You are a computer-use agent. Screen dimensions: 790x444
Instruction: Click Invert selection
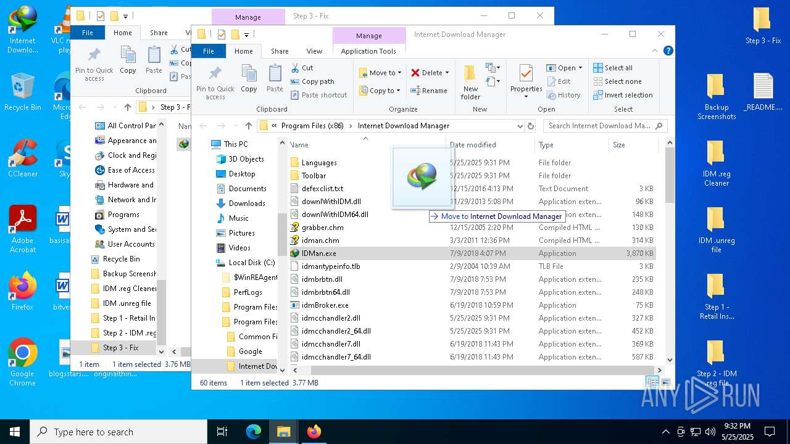pyautogui.click(x=623, y=95)
